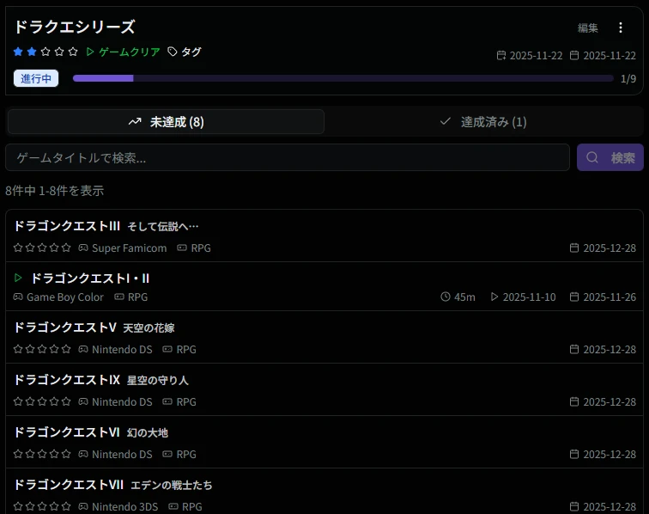Rate ドラゴンクエストV with three stars
This screenshot has height=514, width=649.
(x=42, y=349)
